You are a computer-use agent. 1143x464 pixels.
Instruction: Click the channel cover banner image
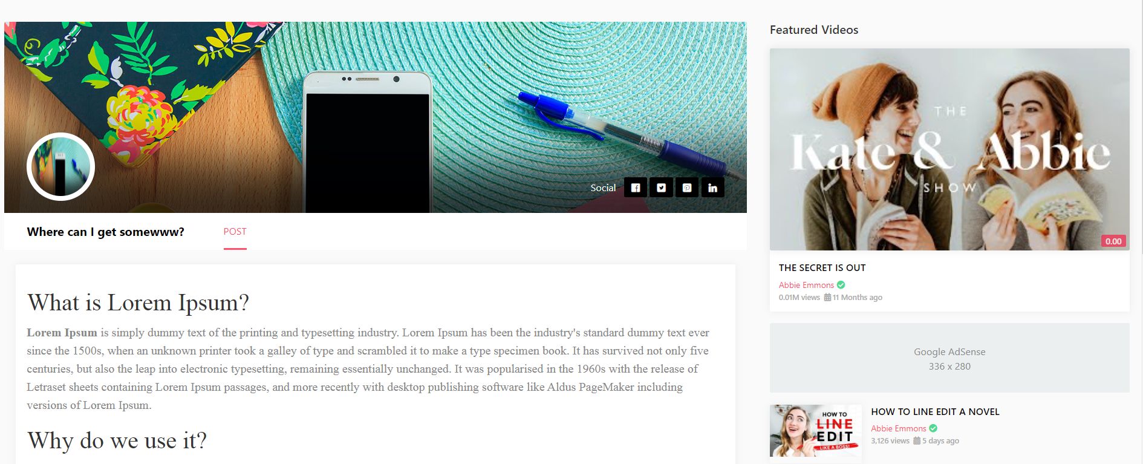(x=375, y=91)
